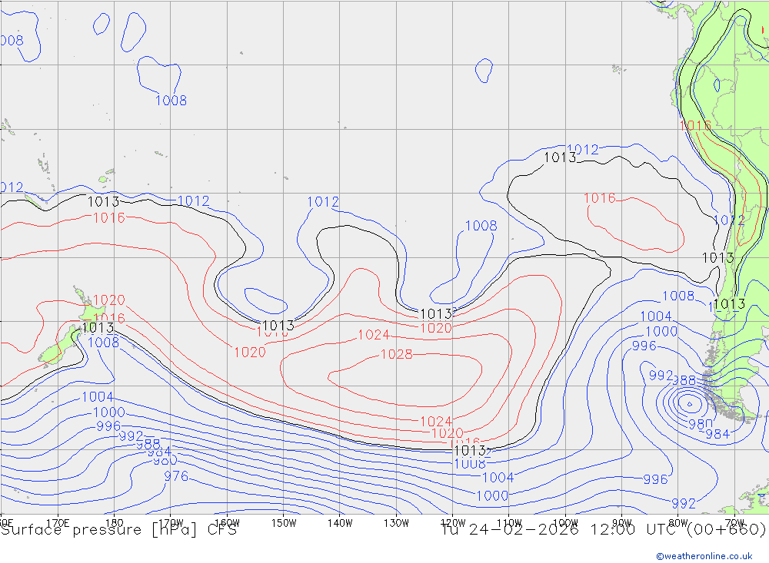Click the 170E longitude axis label
769x563 pixels.
[x=58, y=523]
